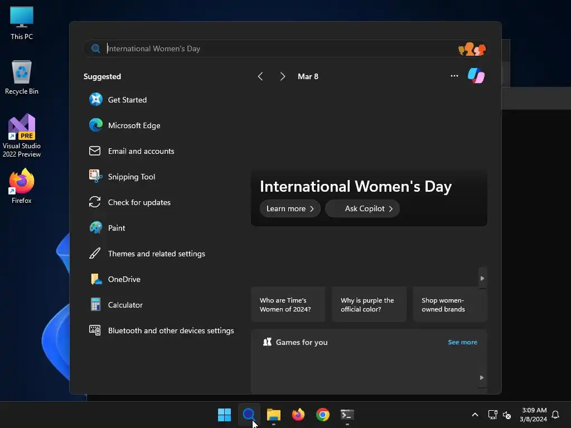Launch Calculator app
Screen dimensions: 571x428
[116, 305]
